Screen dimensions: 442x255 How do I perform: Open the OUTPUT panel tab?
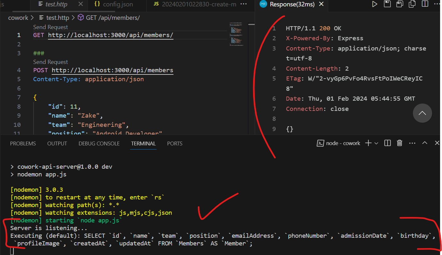(57, 143)
